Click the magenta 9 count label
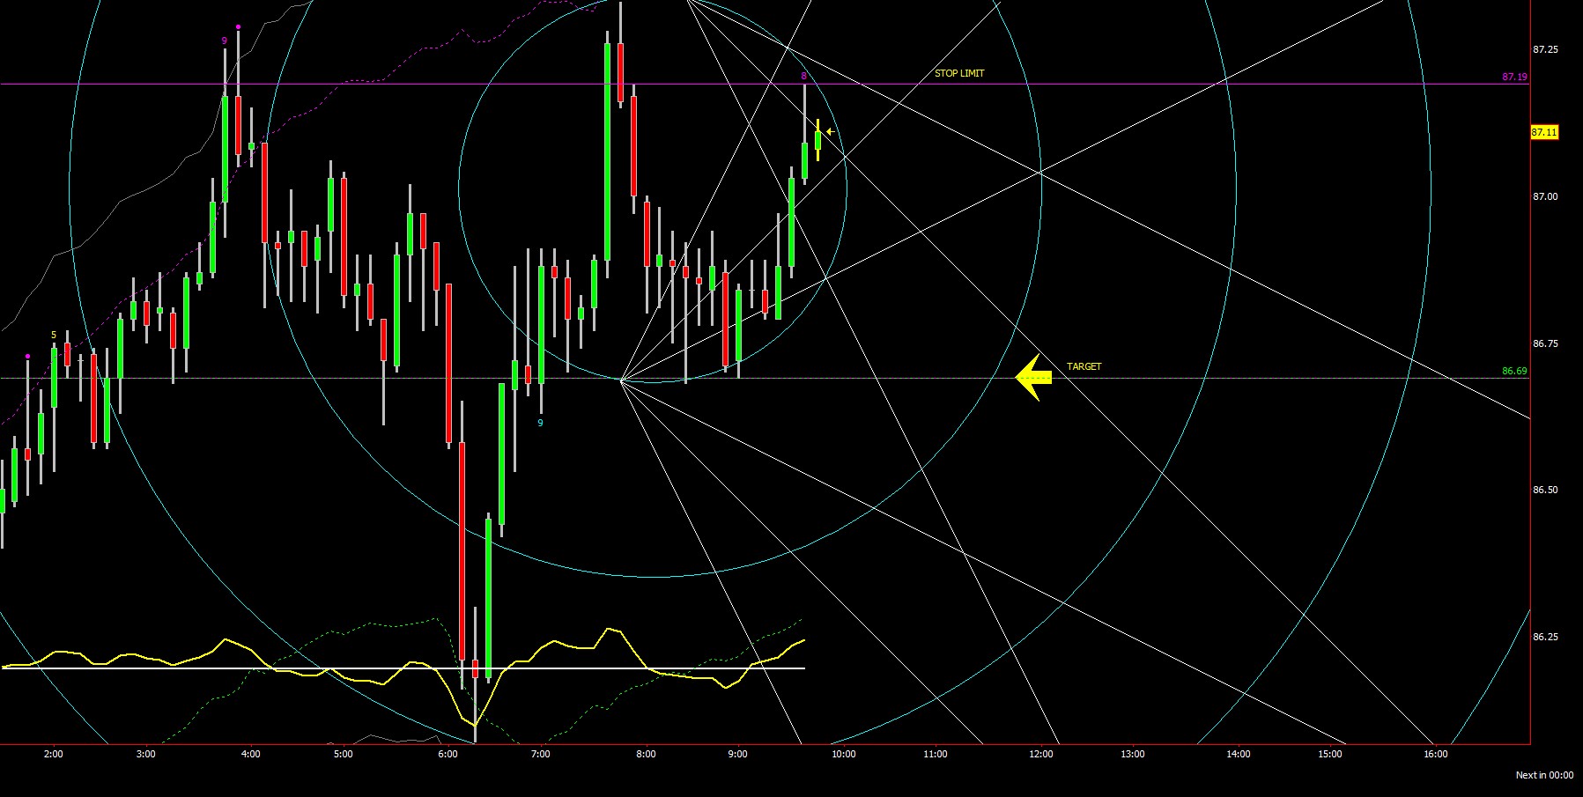1583x797 pixels. (225, 41)
